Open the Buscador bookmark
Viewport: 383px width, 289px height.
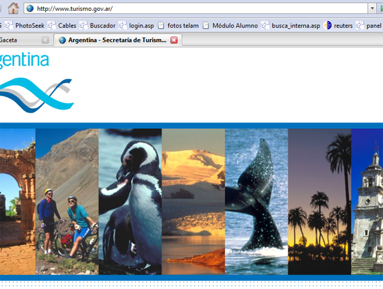pos(96,26)
